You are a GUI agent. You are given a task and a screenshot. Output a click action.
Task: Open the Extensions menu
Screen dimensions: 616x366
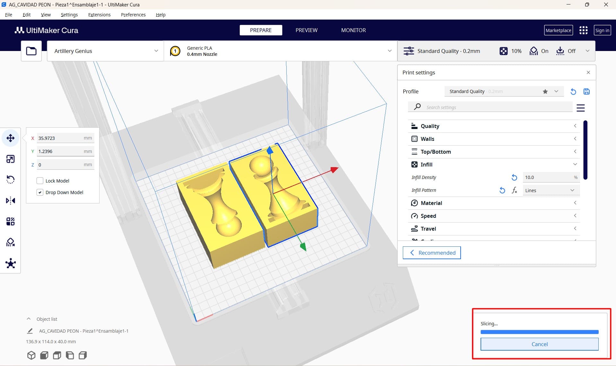(x=99, y=15)
